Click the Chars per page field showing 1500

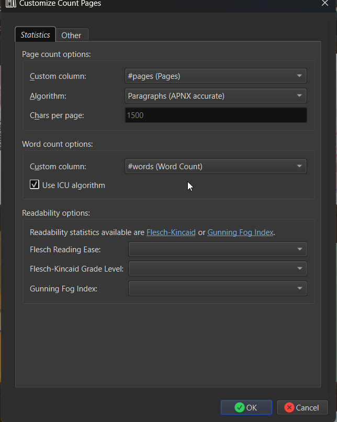click(216, 115)
